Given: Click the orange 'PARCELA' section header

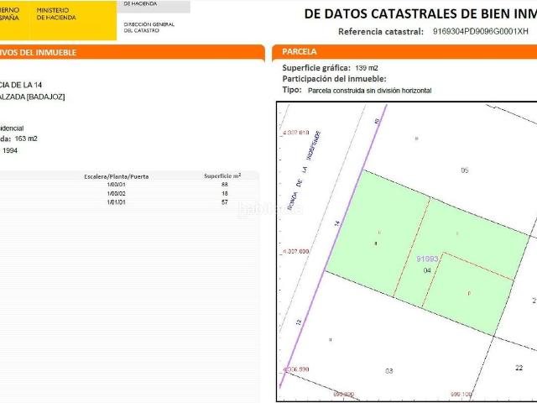Looking at the screenshot, I should (404, 52).
